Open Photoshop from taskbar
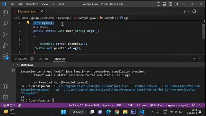The image size is (206, 116). tap(133, 112)
